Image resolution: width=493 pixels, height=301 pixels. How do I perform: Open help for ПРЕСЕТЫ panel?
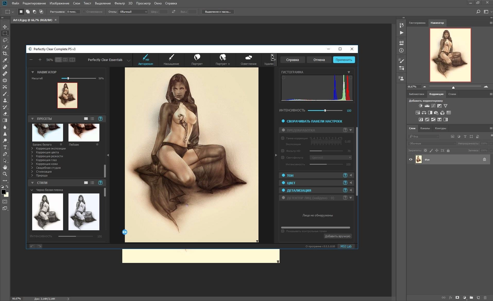coord(100,119)
